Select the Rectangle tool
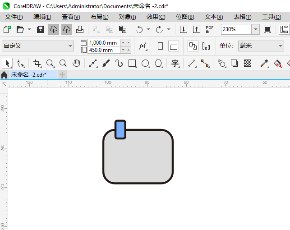This screenshot has height=230, width=290. pos(132,63)
